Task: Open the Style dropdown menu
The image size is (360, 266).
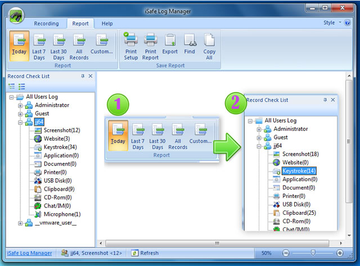Action: 332,23
